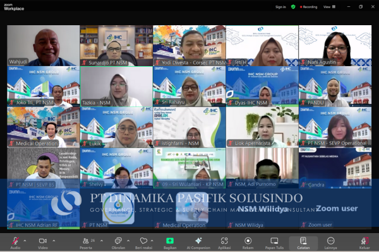The width and height of the screenshot is (379, 252).
Task: Click the Beri reaksi heart icon
Action: point(143,241)
